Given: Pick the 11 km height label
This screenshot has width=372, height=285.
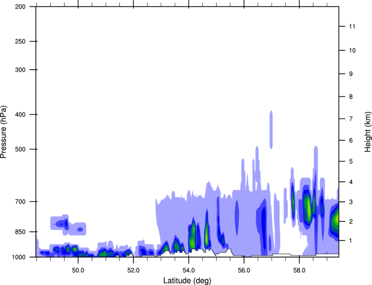Looking at the screenshot, I should click(x=352, y=26).
